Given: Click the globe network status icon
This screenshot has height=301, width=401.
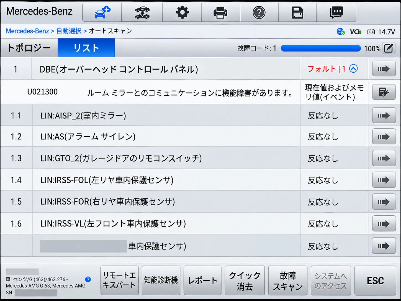Looking at the screenshot, I should pos(341,32).
